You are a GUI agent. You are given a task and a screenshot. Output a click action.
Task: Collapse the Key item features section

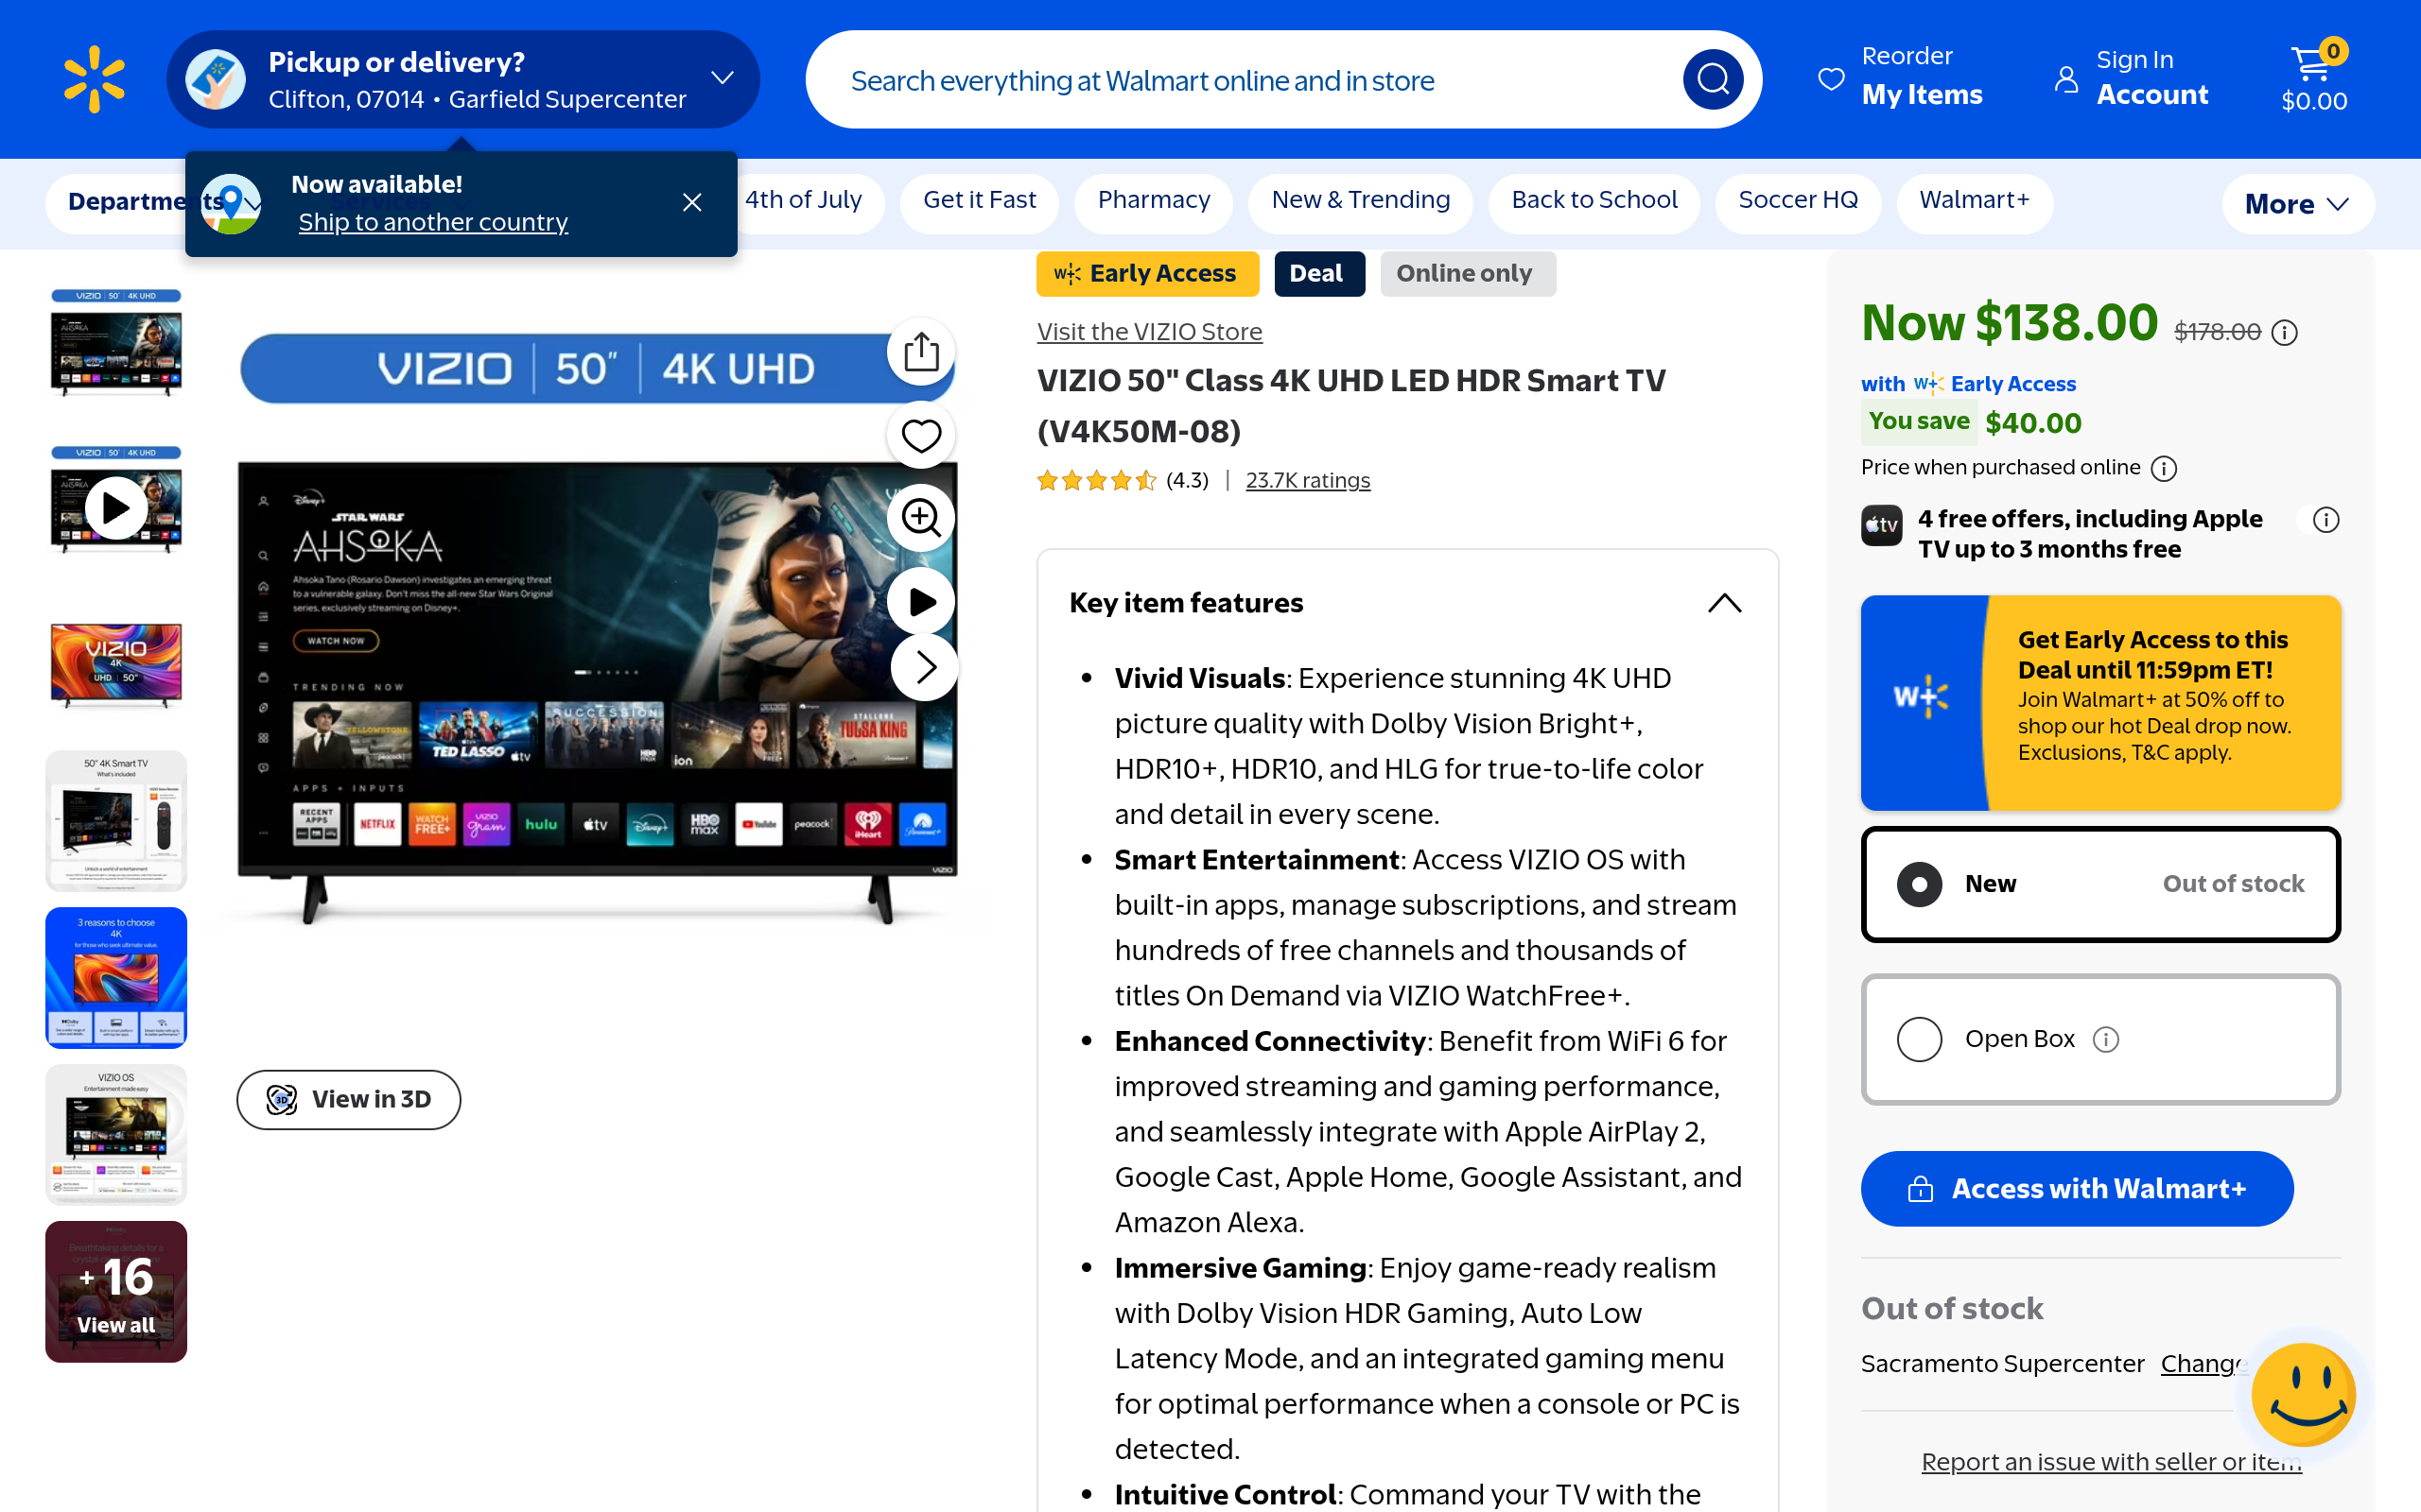point(1724,603)
